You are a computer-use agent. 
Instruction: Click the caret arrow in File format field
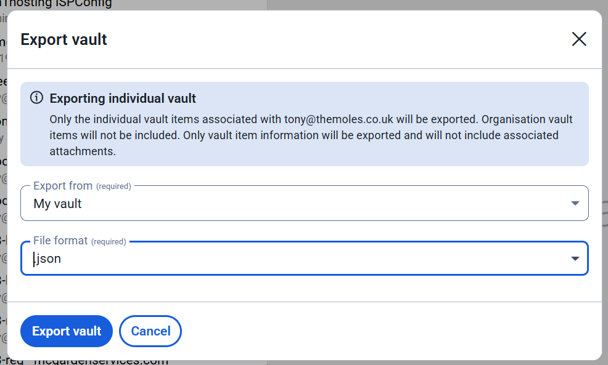pos(575,259)
